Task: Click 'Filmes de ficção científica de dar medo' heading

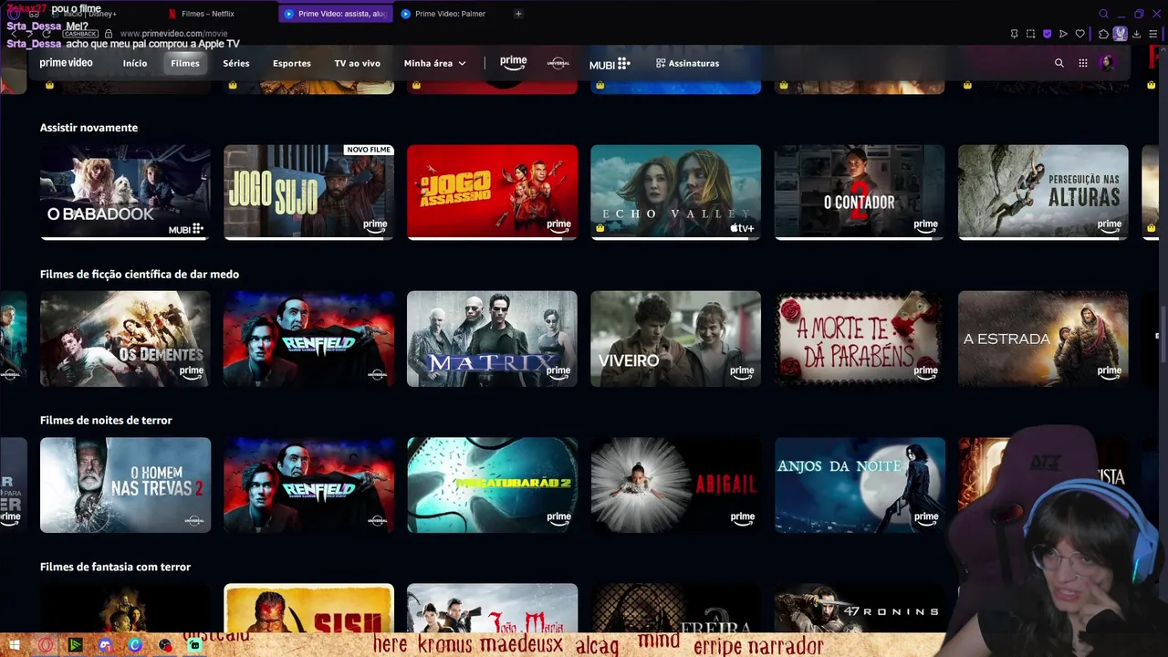Action: (140, 274)
